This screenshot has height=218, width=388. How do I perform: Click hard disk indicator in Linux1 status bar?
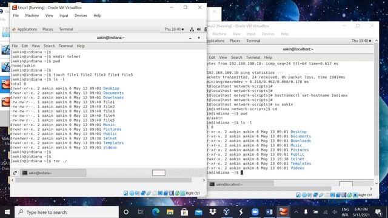[x=125, y=193]
